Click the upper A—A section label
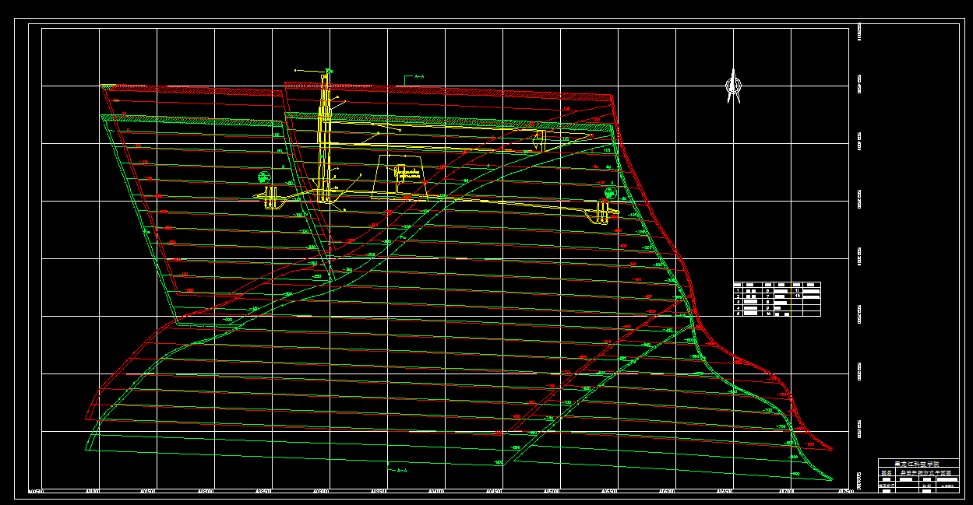973x505 pixels. coord(418,77)
